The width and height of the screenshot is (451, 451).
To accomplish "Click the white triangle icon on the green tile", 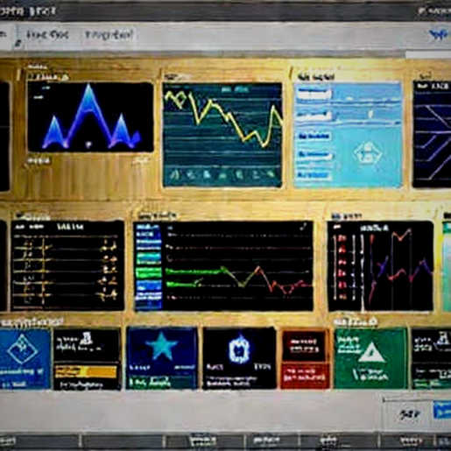I will tap(371, 352).
